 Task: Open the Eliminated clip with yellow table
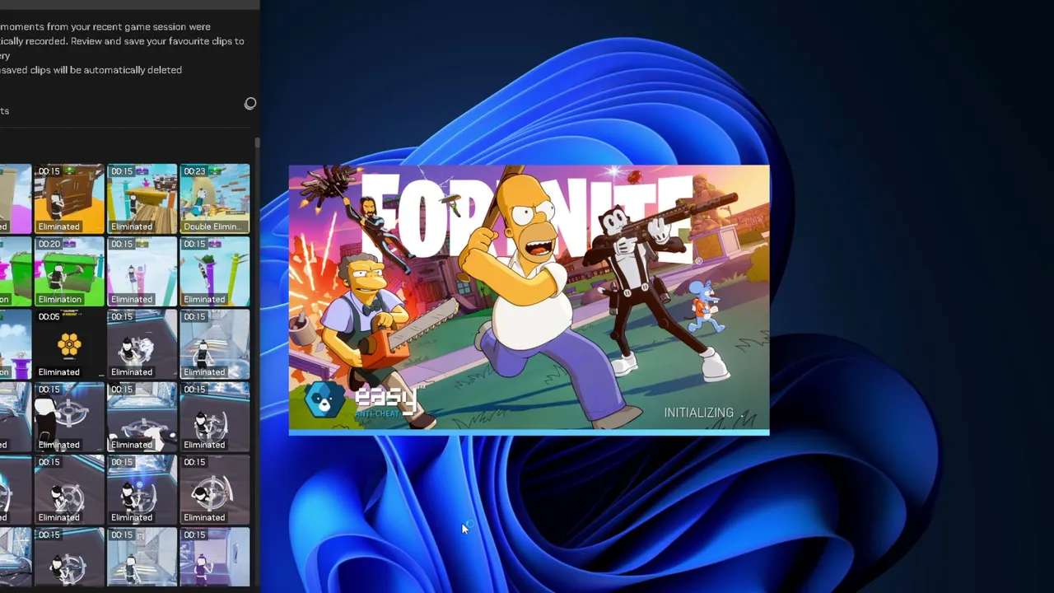(x=142, y=198)
